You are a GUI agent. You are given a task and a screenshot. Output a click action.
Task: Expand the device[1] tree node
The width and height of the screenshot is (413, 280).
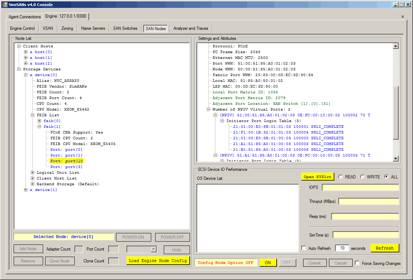26,190
